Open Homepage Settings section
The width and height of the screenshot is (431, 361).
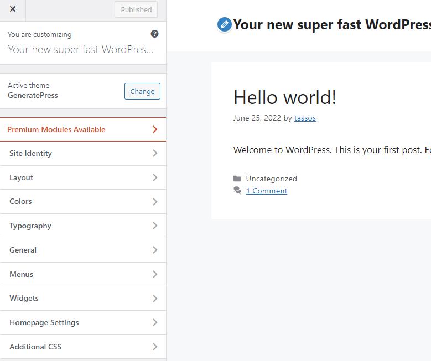(83, 322)
